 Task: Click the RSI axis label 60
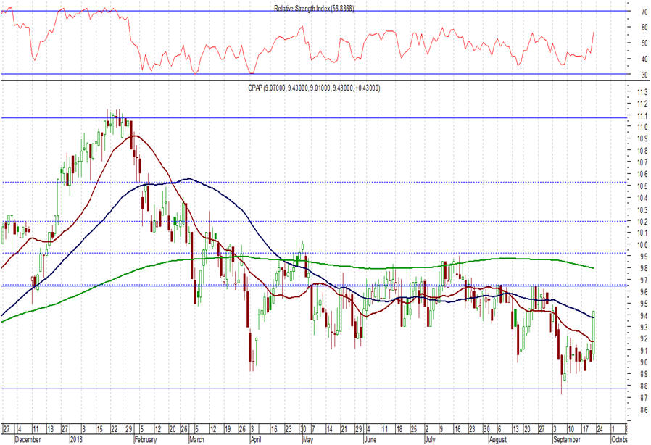click(x=644, y=28)
